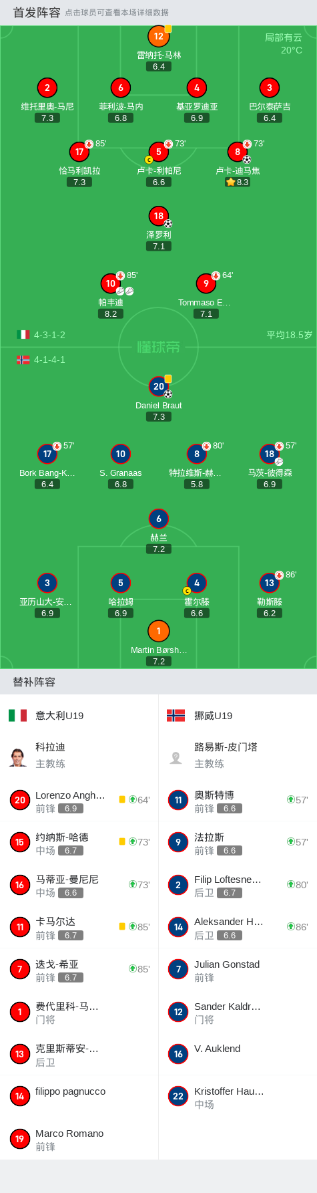Click the 8.3 star rating badge

(238, 182)
